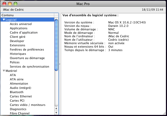Click the scrollbar down arrow
This screenshot has height=116, width=167.
(x=56, y=113)
